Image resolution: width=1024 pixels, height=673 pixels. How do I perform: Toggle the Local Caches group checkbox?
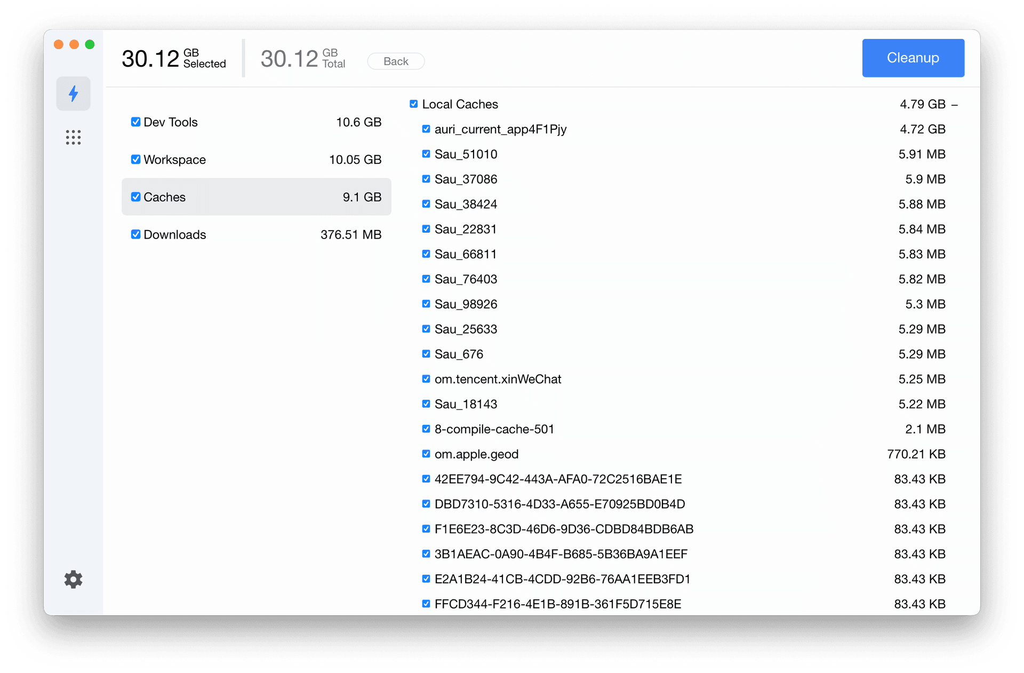pyautogui.click(x=414, y=104)
